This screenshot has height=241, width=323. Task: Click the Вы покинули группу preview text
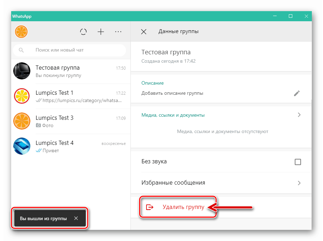click(x=58, y=76)
